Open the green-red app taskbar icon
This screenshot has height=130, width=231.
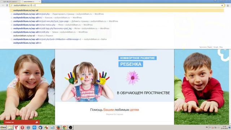pyautogui.click(x=47, y=127)
